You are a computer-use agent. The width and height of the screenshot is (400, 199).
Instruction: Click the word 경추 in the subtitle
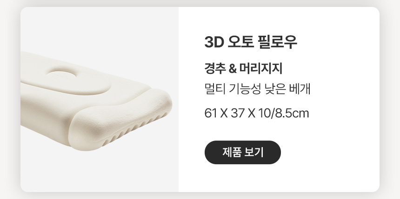point(215,69)
